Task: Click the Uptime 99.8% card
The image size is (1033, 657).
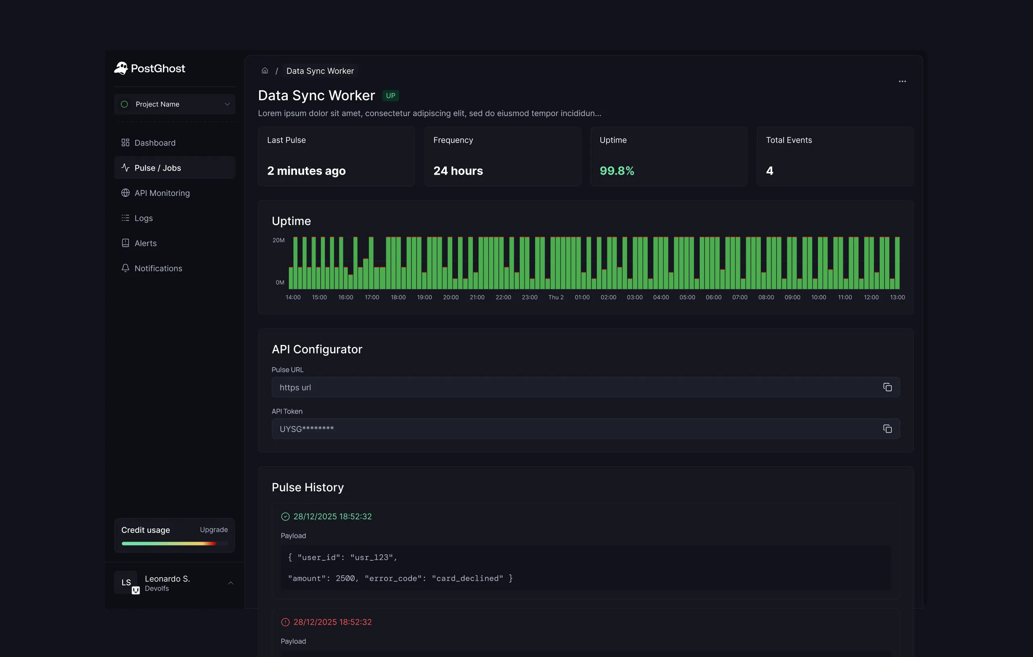Action: click(x=669, y=156)
